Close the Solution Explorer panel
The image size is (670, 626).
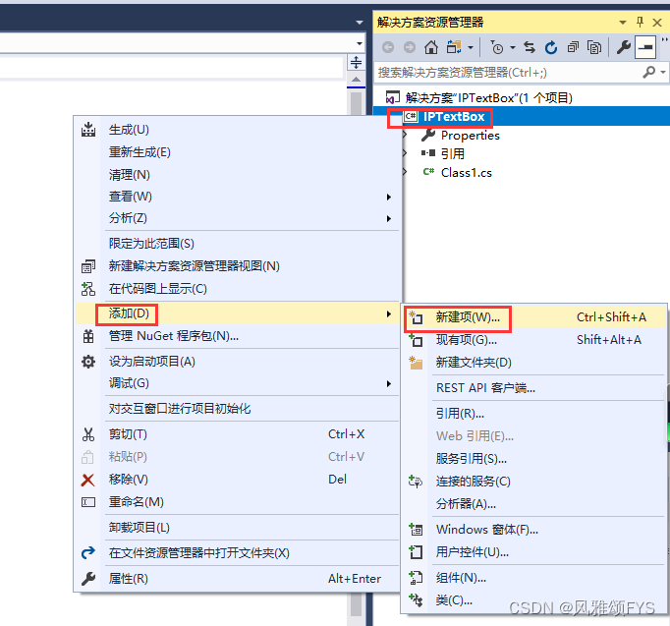[657, 23]
